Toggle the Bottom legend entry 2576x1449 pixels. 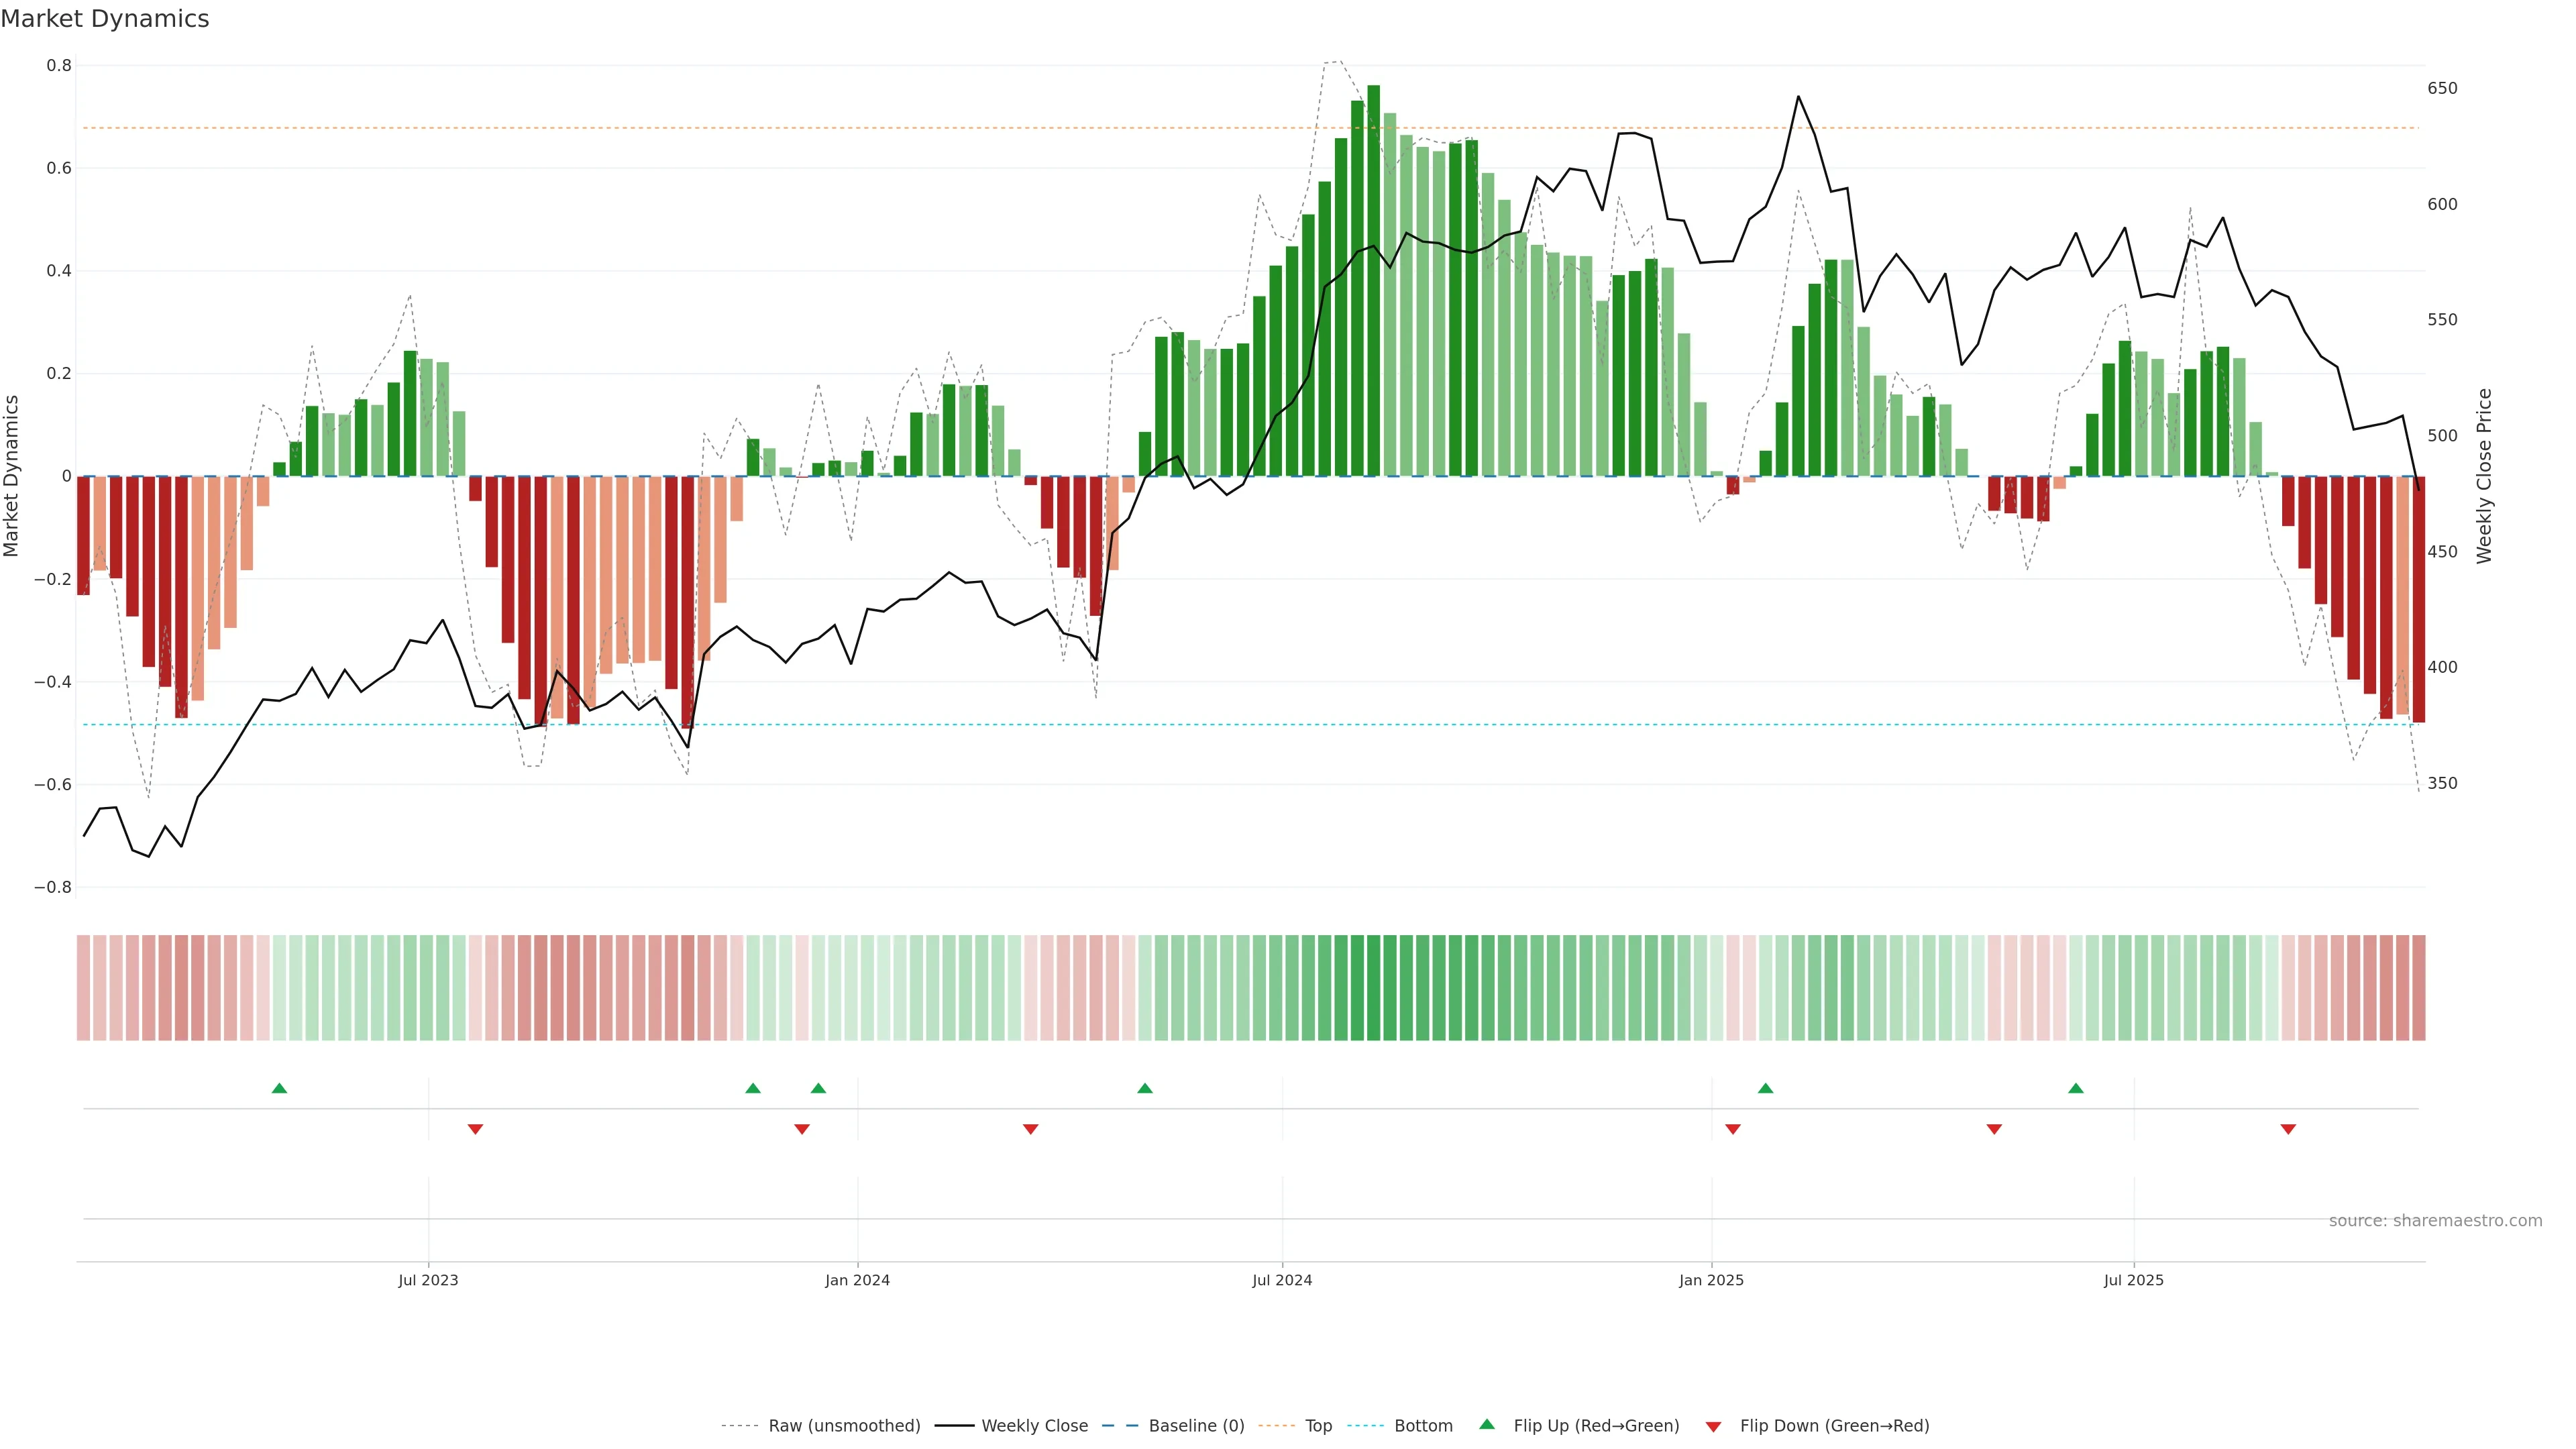click(x=1423, y=1426)
